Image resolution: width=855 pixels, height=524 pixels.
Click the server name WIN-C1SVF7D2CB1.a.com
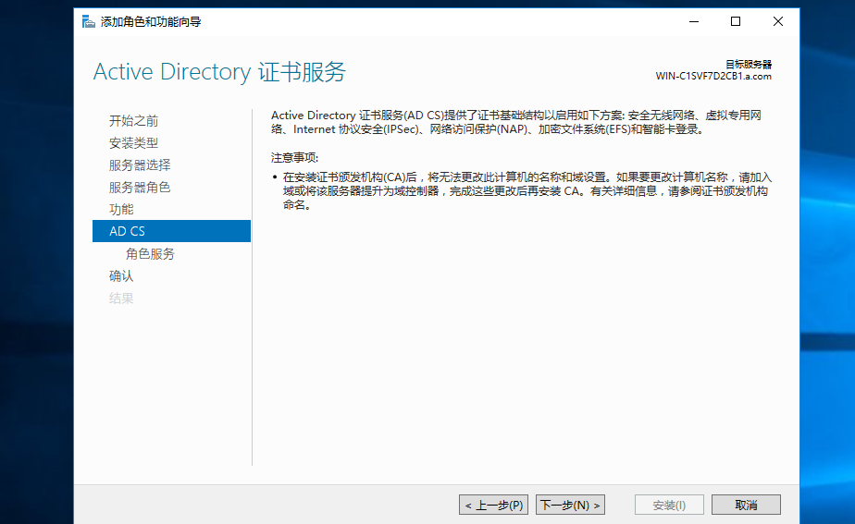[713, 77]
